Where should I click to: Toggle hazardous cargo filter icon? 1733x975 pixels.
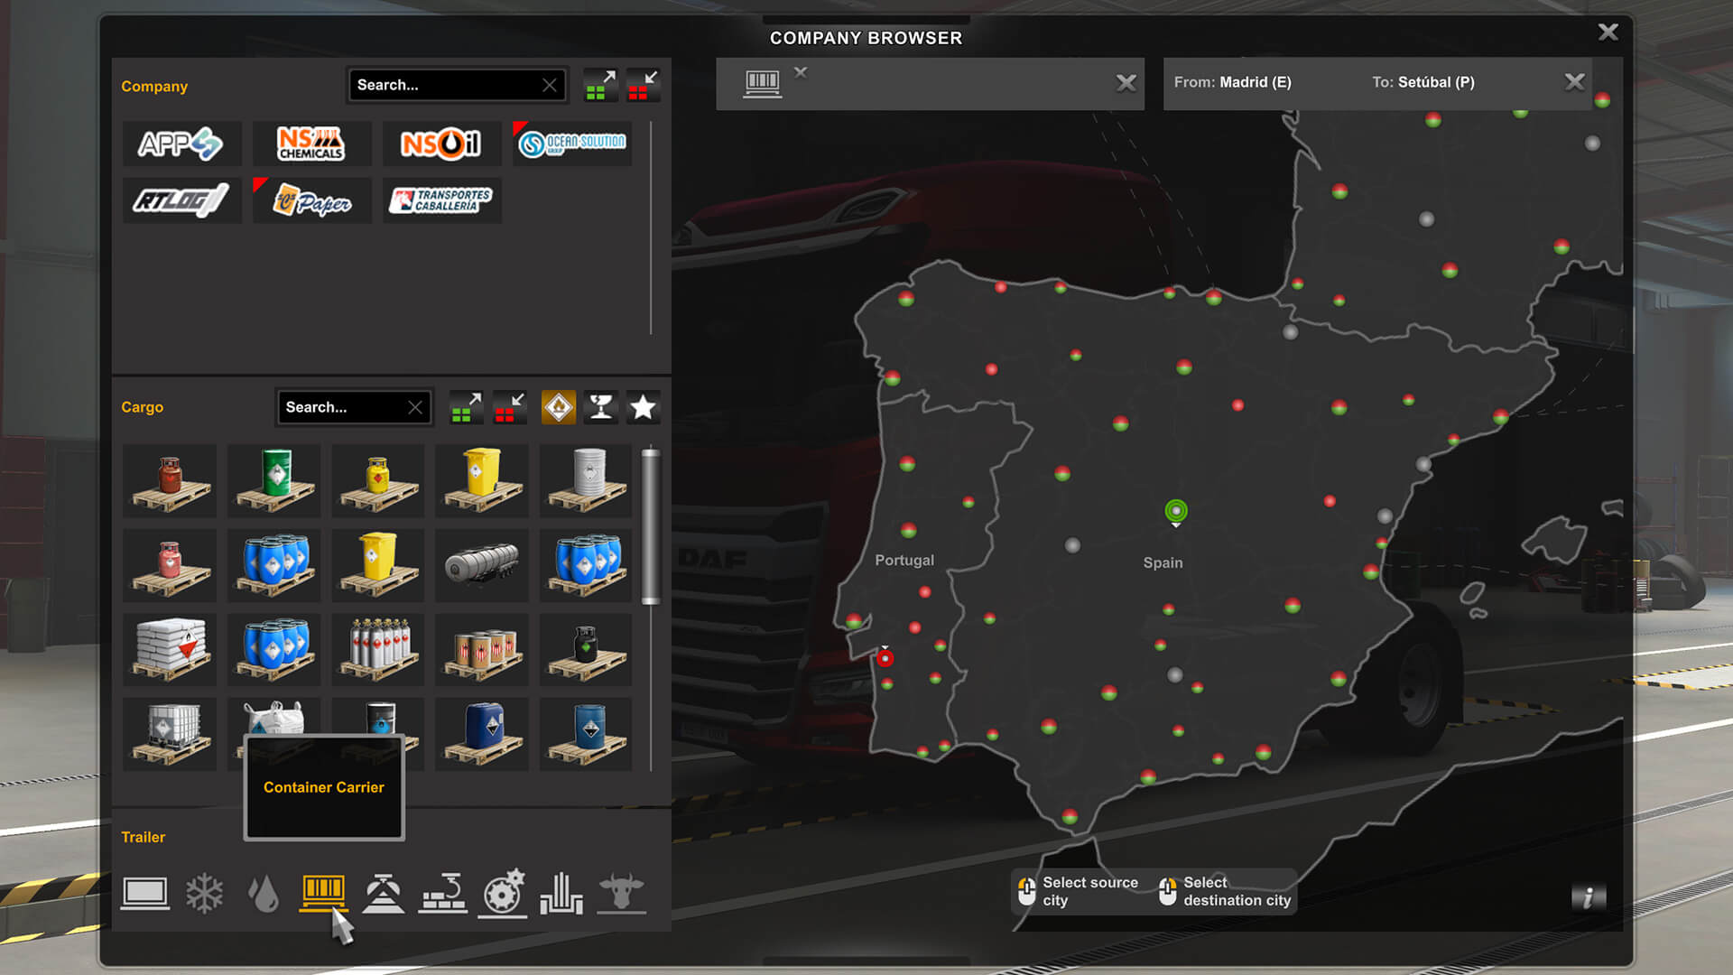coord(557,407)
